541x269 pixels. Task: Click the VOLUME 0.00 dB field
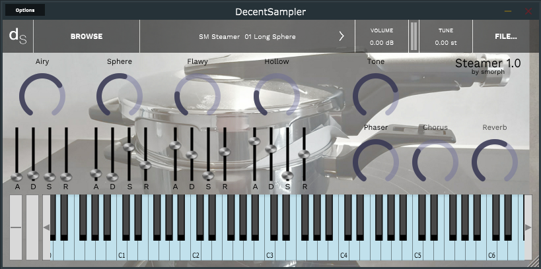tap(382, 37)
